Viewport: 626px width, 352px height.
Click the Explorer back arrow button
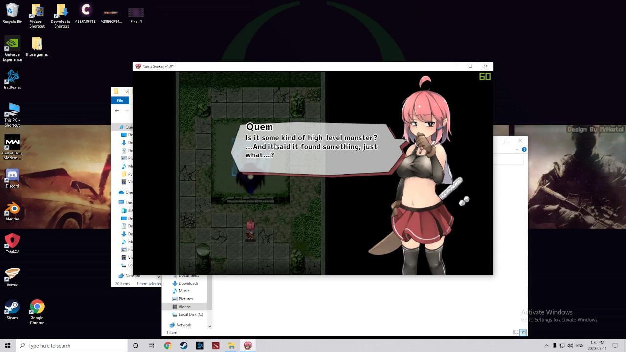point(117,111)
